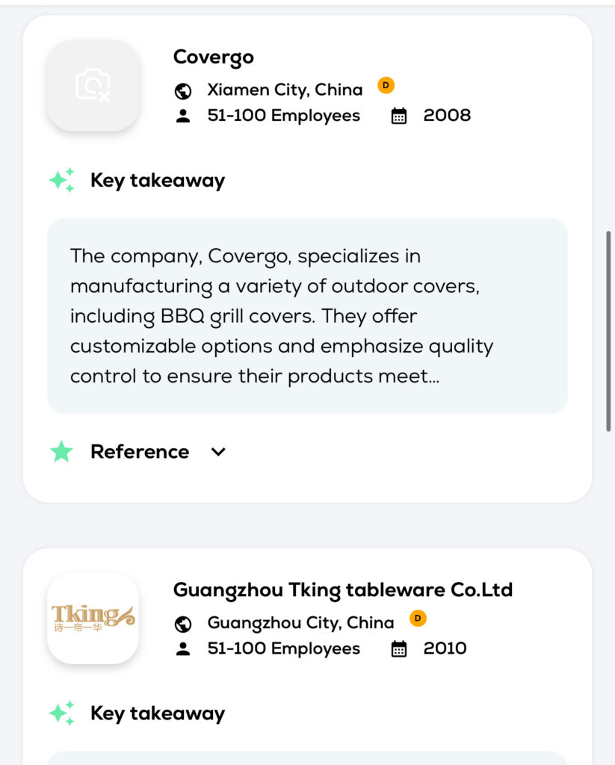Click the orange D badge next to Guangzhou City
The height and width of the screenshot is (765, 615).
coord(418,618)
